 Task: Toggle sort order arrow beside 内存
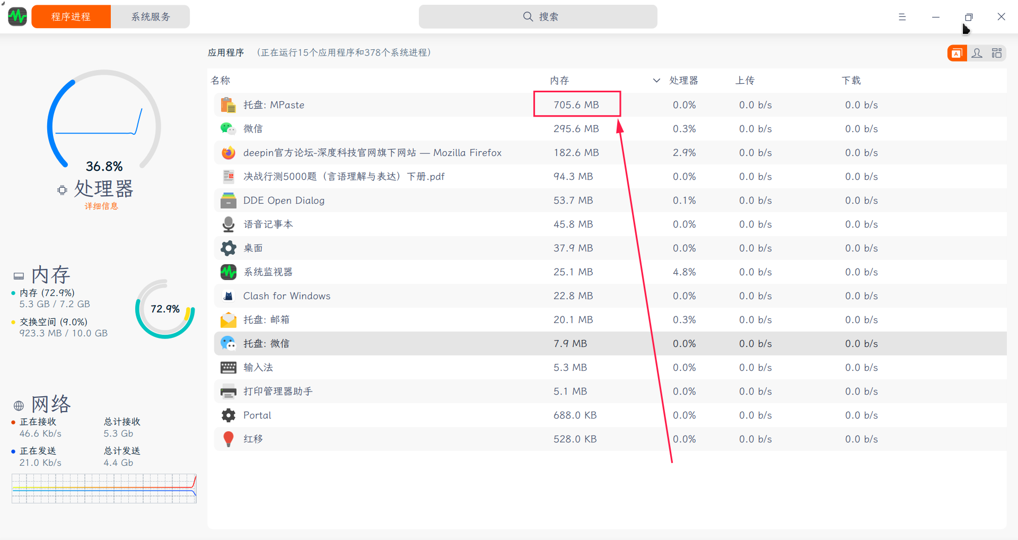(656, 81)
